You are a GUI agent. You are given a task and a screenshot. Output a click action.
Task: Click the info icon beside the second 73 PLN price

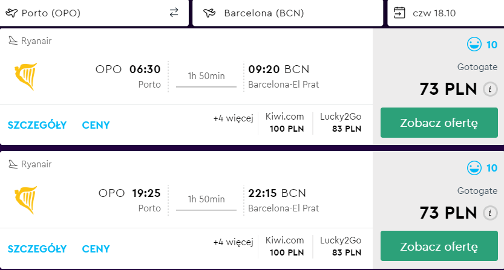tap(490, 213)
